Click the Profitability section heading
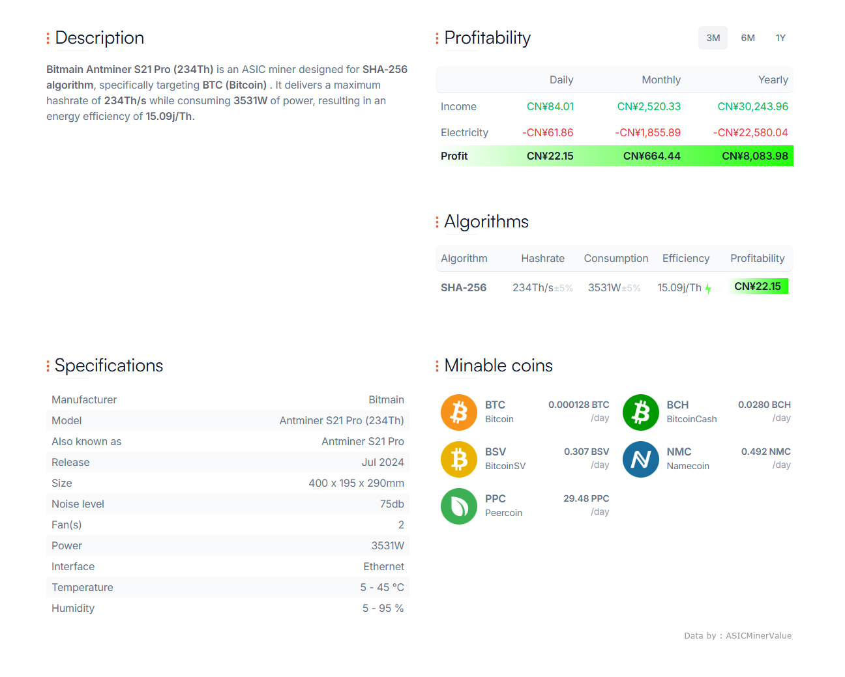Viewport: 845px width, 677px height. 487,38
